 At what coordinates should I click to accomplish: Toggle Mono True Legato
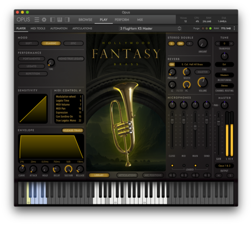[x=71, y=59]
